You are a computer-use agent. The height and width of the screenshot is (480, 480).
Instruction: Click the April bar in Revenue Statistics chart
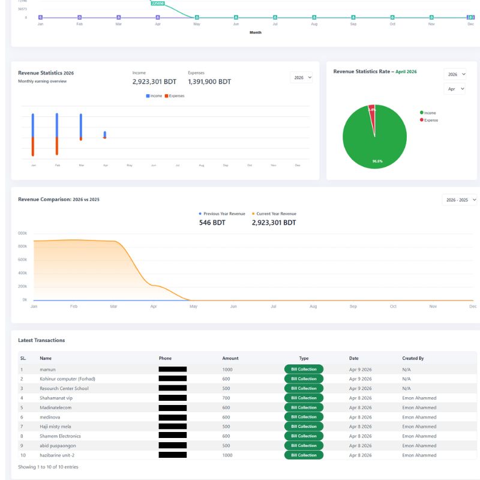click(105, 134)
